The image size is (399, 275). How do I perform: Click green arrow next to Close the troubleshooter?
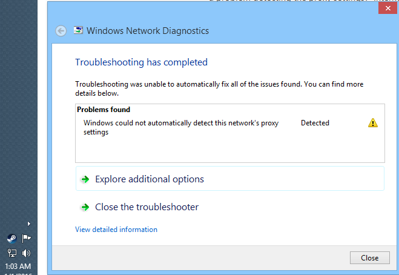coord(85,207)
